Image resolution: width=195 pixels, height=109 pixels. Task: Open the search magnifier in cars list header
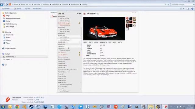(x=77, y=14)
